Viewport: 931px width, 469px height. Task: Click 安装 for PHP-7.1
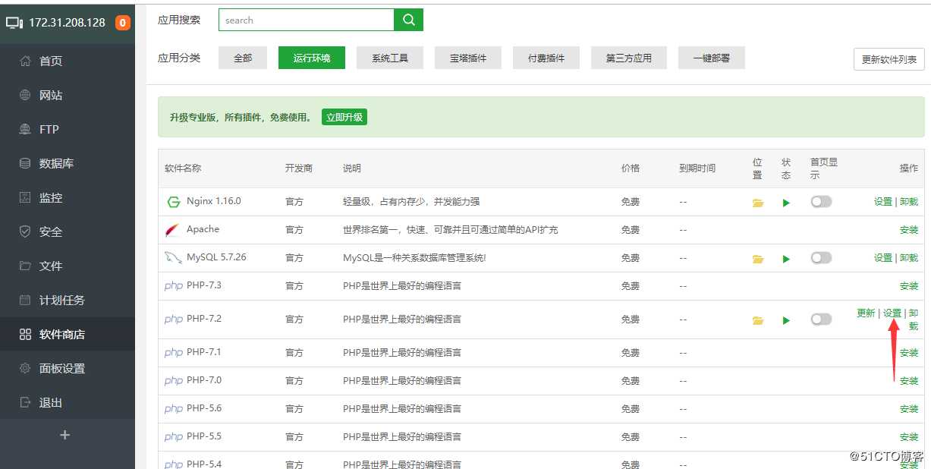[x=909, y=353]
